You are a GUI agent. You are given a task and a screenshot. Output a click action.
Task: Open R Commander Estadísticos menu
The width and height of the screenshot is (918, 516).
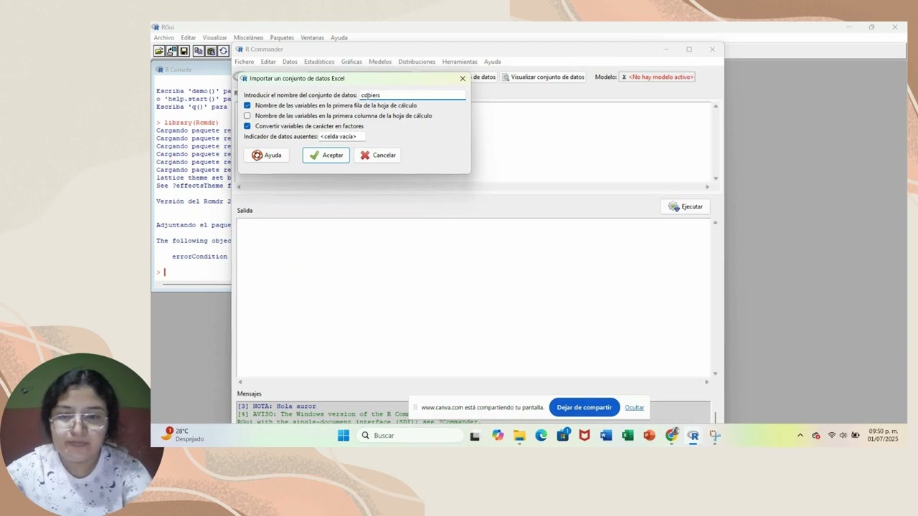[319, 62]
